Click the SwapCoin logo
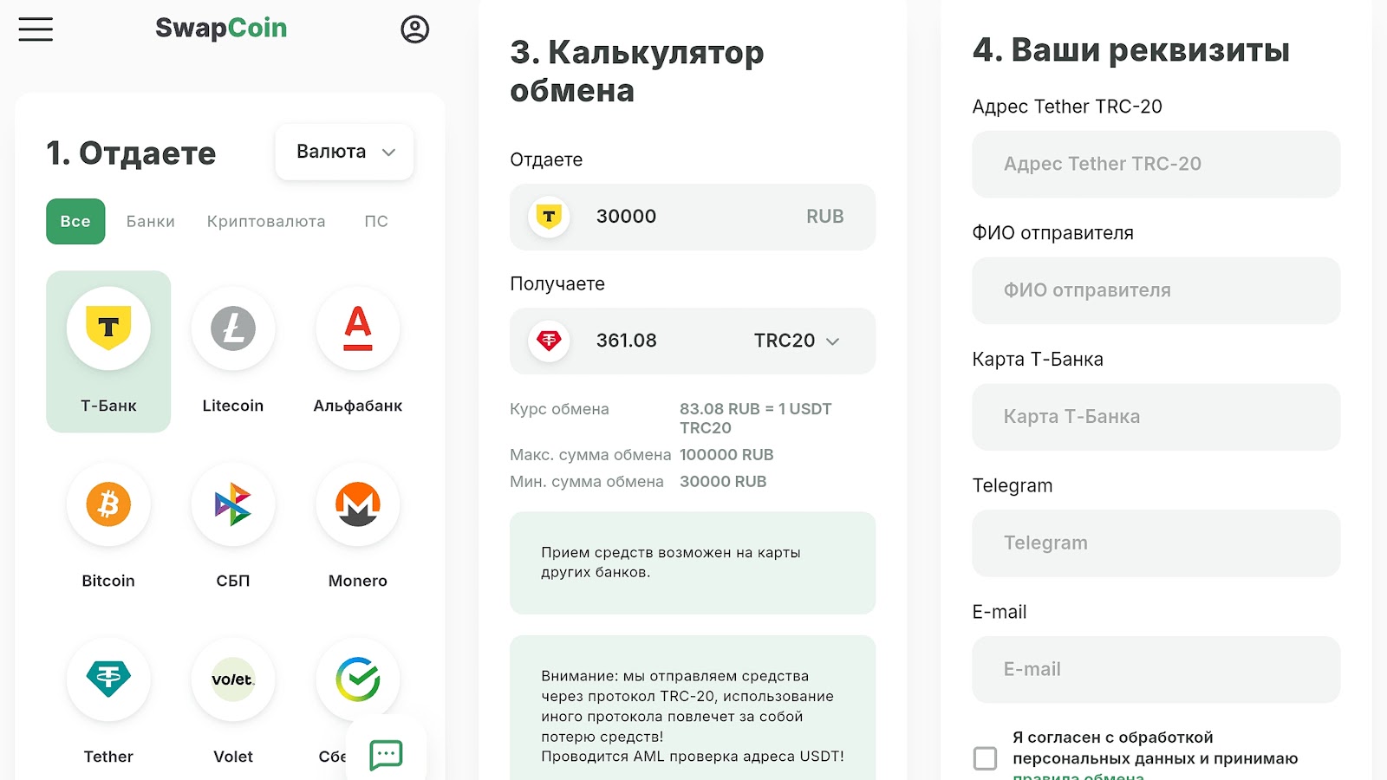The image size is (1387, 780). tap(222, 28)
